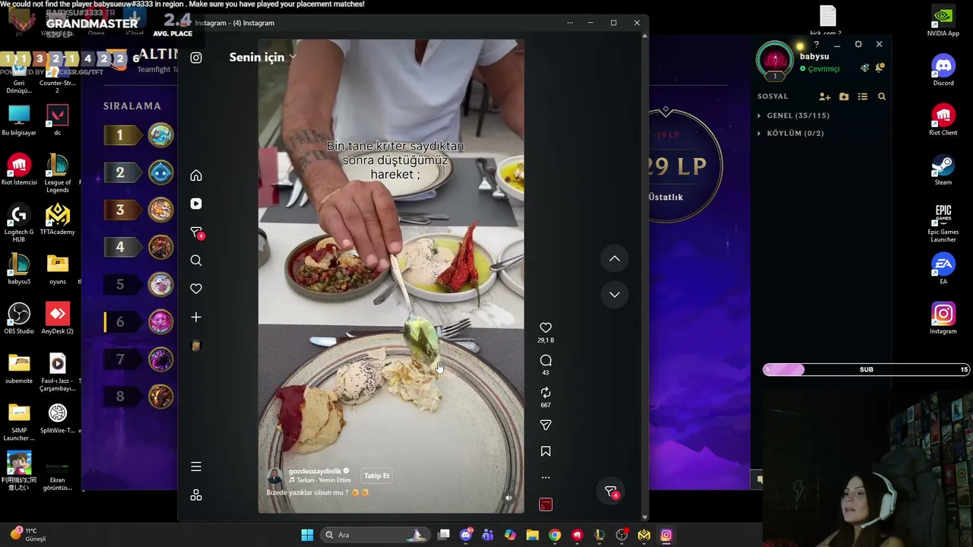This screenshot has height=547, width=973.
Task: Open friend list sort options in League
Action: pyautogui.click(x=863, y=96)
